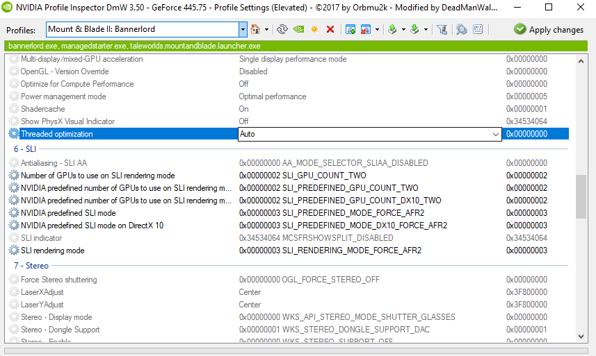Click SLI_GPU_COUNT_TWO value cell
This screenshot has width=596, height=356.
coord(303,176)
